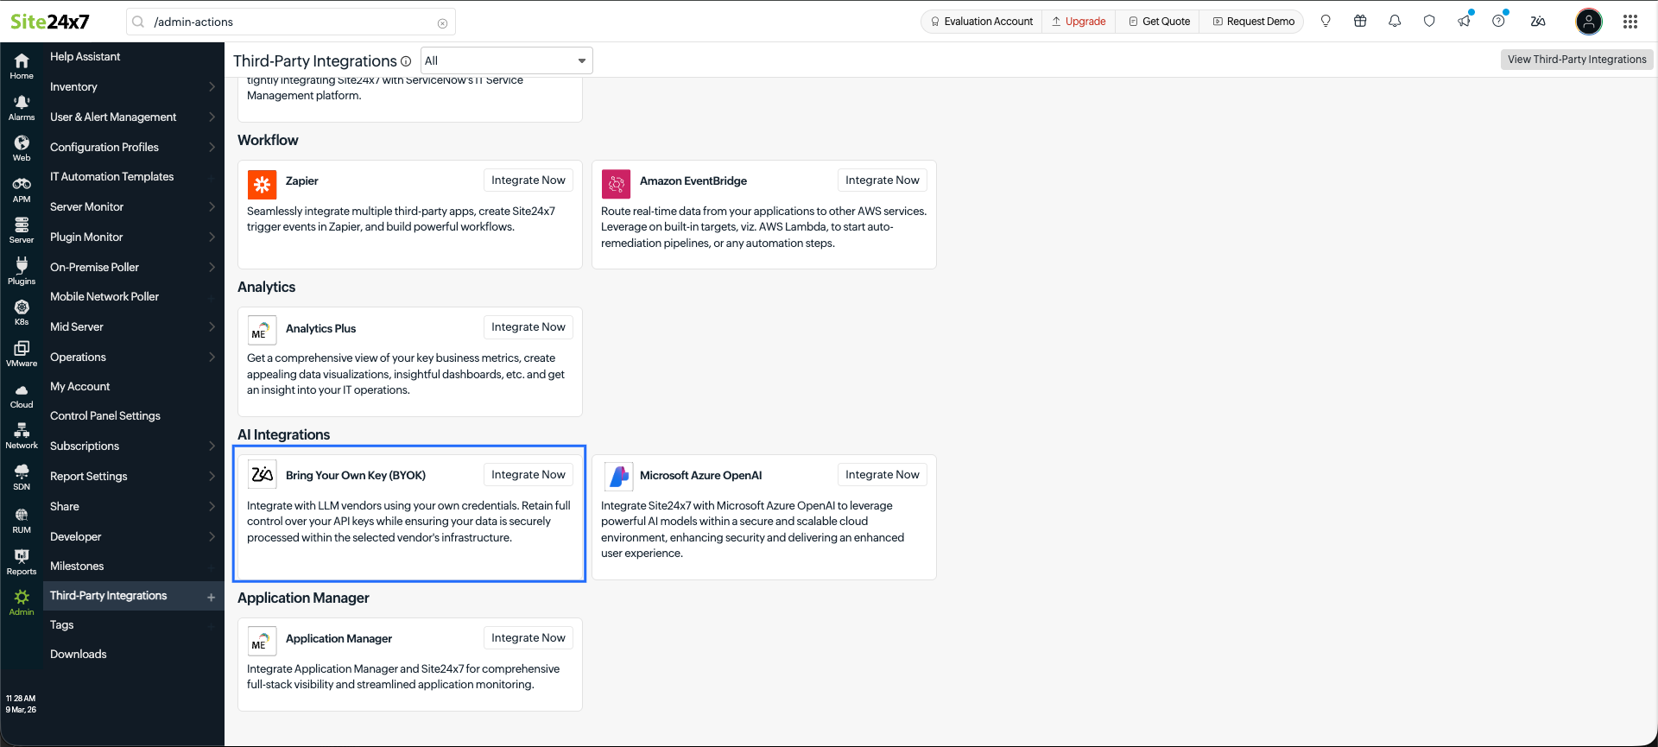
Task: Open the apps grid launcher
Action: pyautogui.click(x=1630, y=22)
